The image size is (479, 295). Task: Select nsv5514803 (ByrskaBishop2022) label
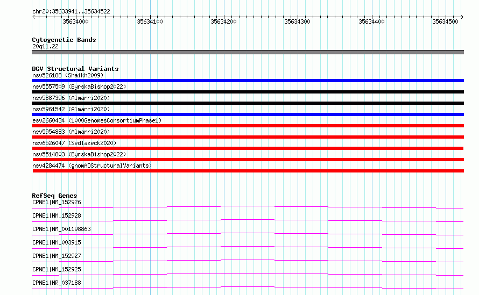tap(79, 154)
